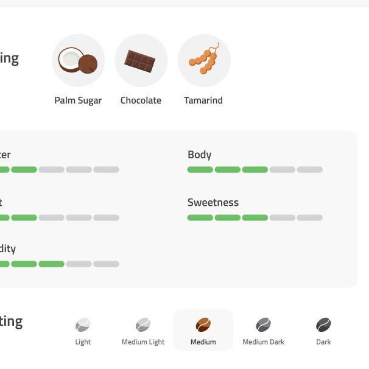Screen dimensions: 369x369
Task: Click the highlighted Medium roast label
Action: [203, 342]
